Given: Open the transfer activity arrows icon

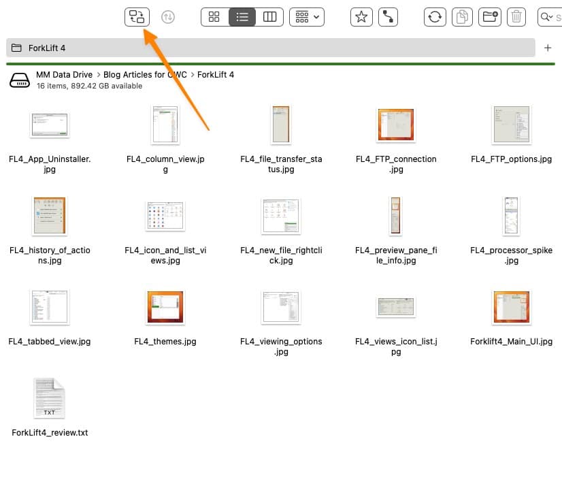Looking at the screenshot, I should pos(167,17).
